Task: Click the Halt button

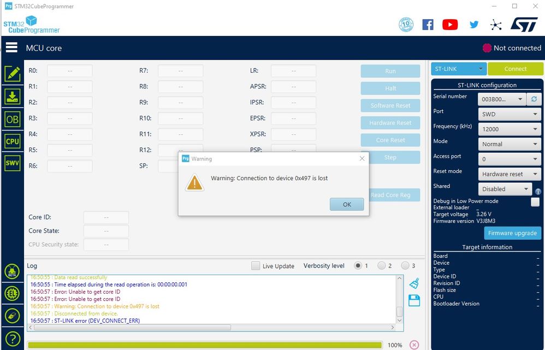Action: point(390,88)
